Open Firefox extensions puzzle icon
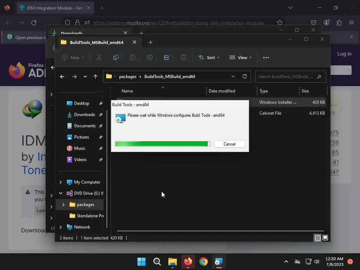Image resolution: width=360 pixels, height=270 pixels. (339, 22)
